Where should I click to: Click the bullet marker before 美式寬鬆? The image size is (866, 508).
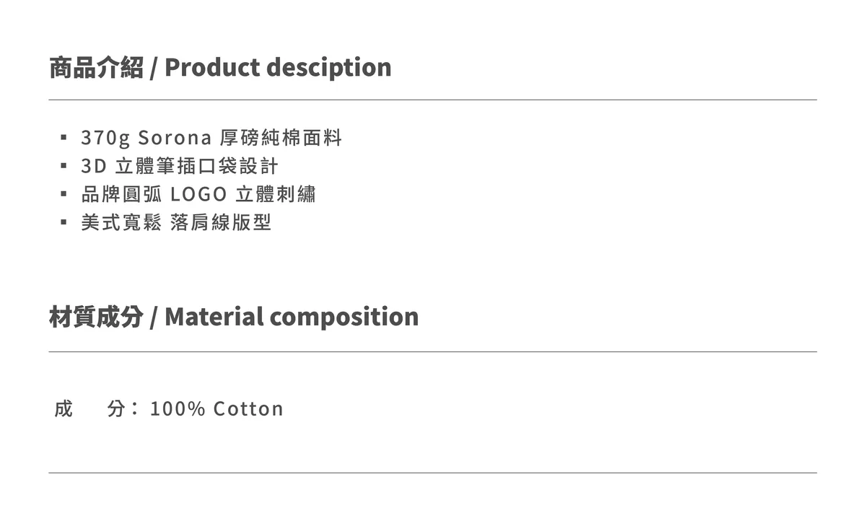64,222
